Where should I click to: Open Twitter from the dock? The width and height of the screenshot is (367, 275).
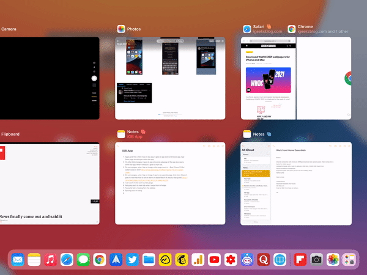point(132,260)
